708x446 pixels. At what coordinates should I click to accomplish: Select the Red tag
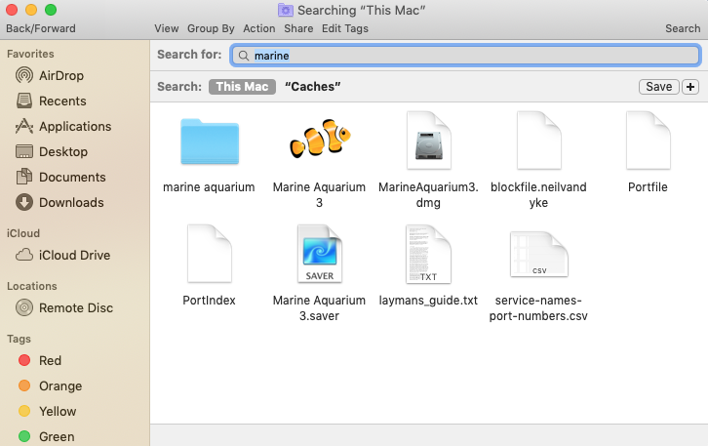pyautogui.click(x=50, y=360)
